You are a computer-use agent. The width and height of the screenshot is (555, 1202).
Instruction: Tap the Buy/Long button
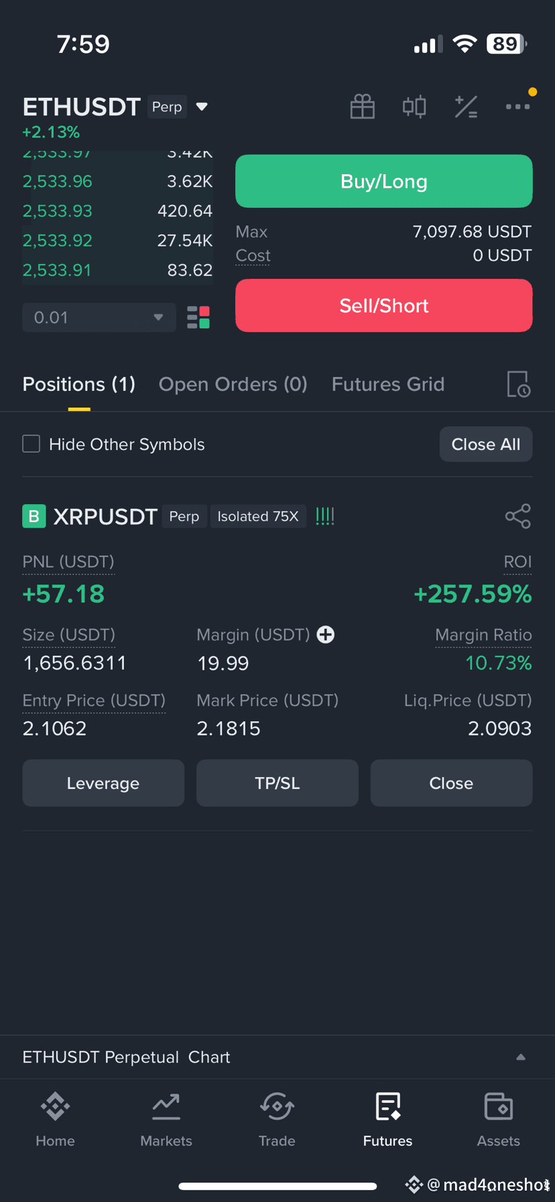pyautogui.click(x=384, y=181)
